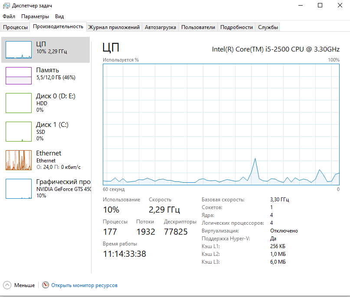Click the Task Manager title bar icon

point(6,6)
